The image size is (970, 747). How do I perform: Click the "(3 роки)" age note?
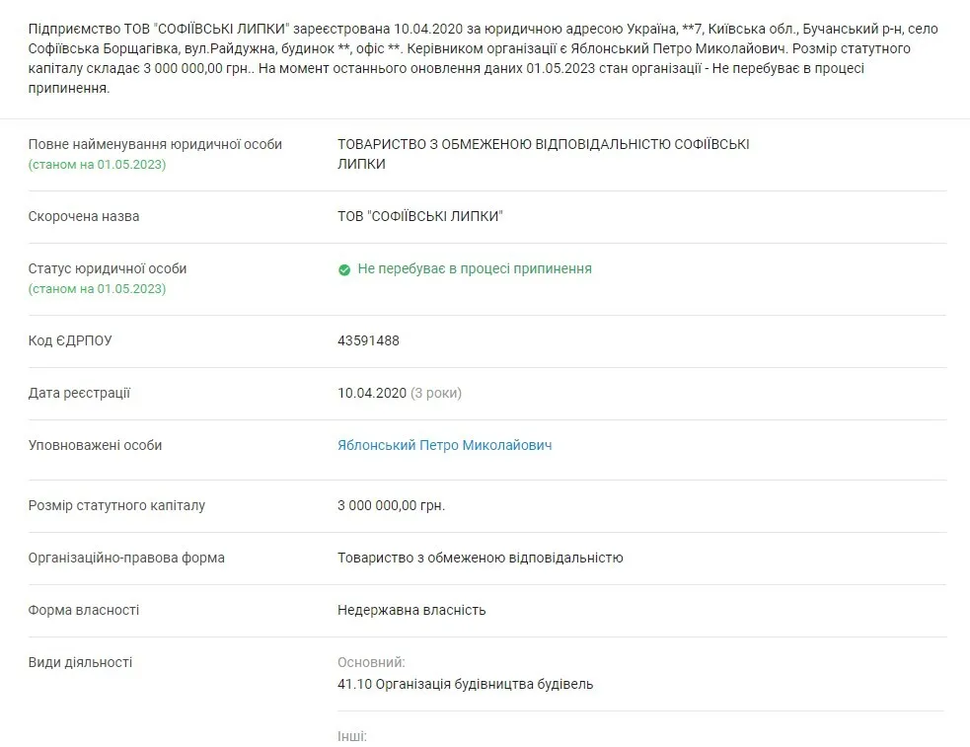(436, 394)
